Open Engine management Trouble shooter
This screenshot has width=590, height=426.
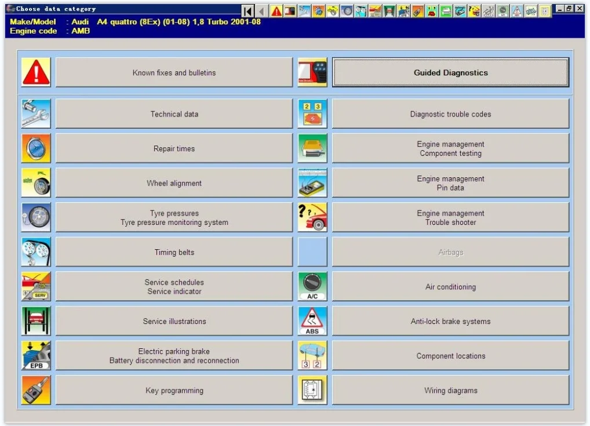click(x=450, y=217)
